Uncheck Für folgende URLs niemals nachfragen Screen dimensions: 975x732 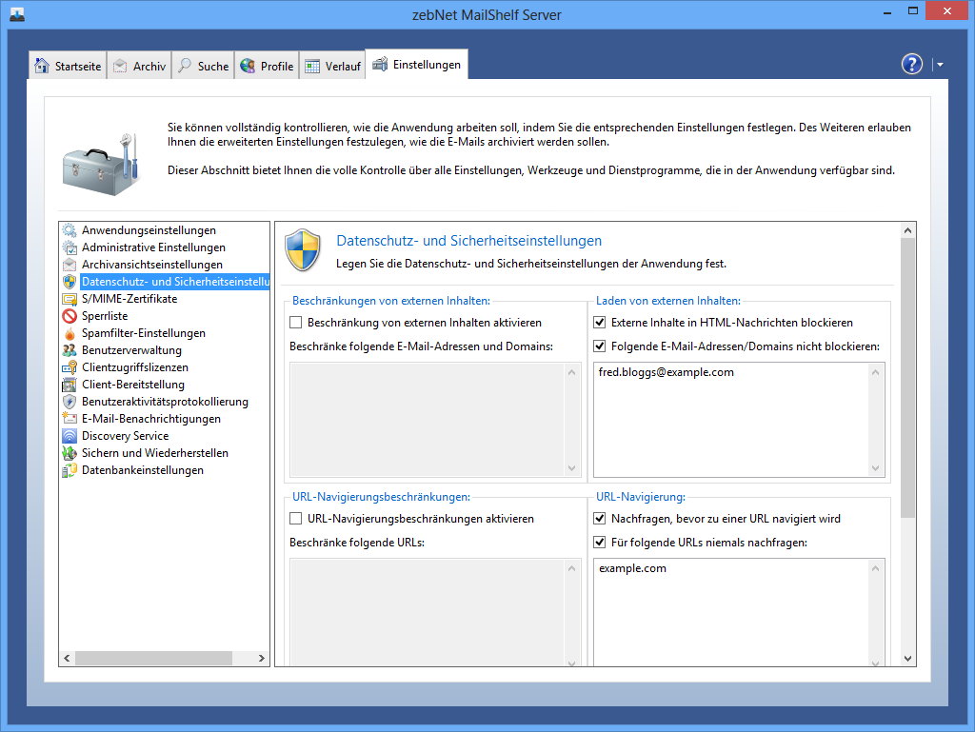point(600,543)
